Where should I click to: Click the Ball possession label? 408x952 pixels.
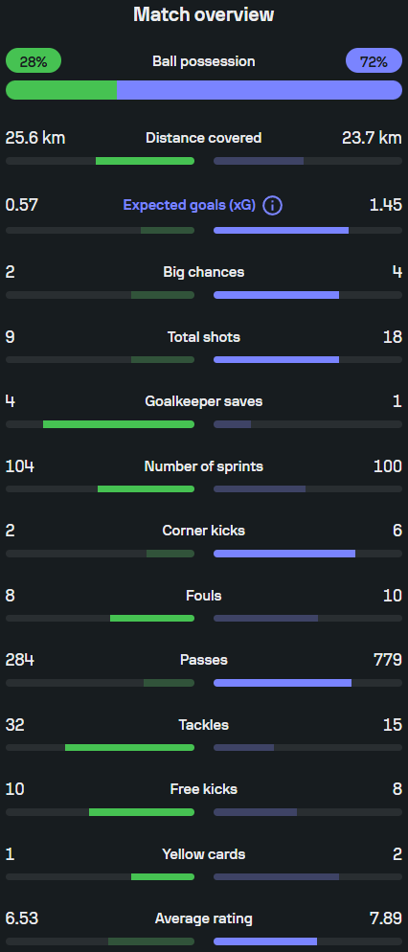[204, 61]
